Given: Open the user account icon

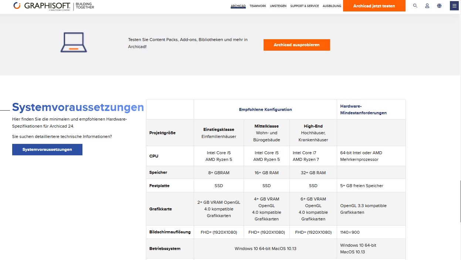Looking at the screenshot, I should (427, 6).
